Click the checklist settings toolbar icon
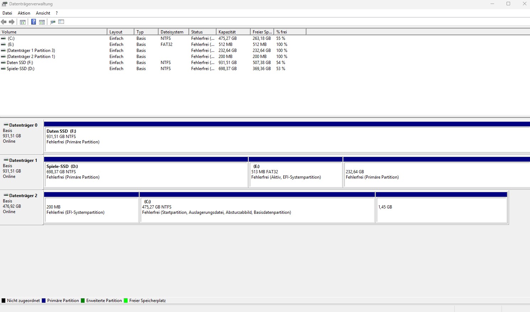The image size is (530, 312). point(61,22)
